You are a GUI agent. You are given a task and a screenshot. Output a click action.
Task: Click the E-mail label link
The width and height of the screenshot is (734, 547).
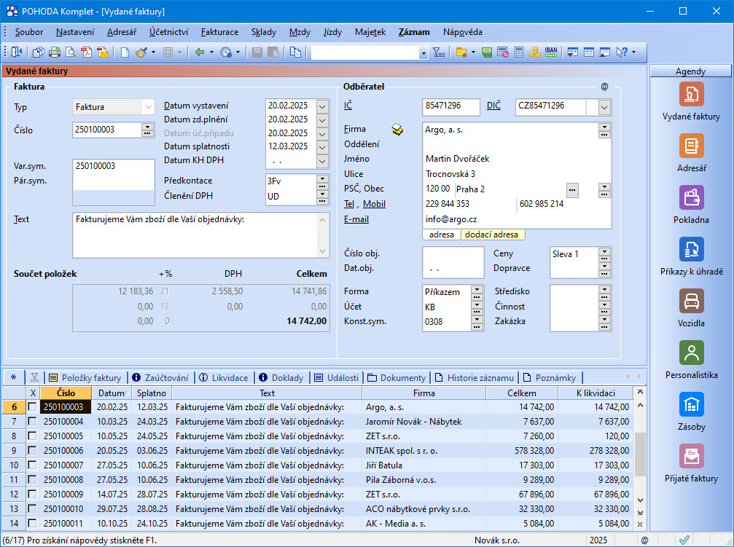tap(356, 219)
